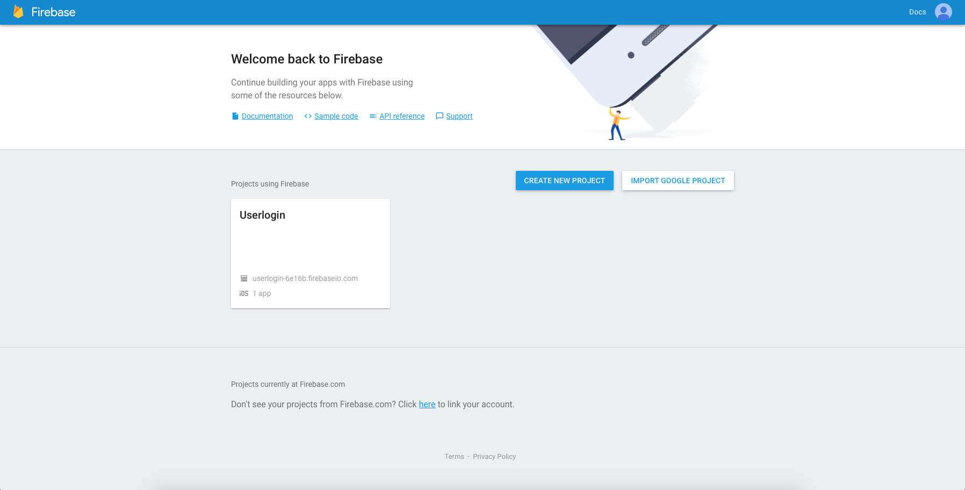This screenshot has width=965, height=490.
Task: Open the Terms footer link
Action: click(454, 456)
